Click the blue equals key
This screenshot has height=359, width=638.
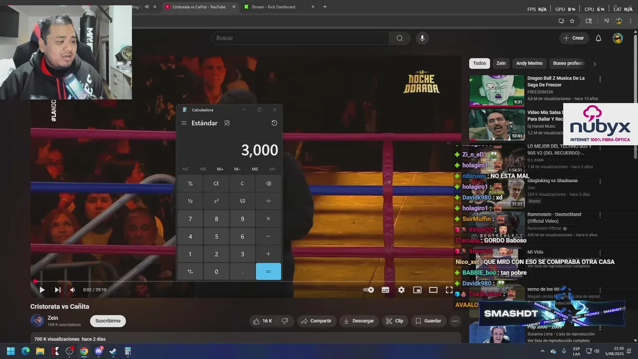coord(269,272)
